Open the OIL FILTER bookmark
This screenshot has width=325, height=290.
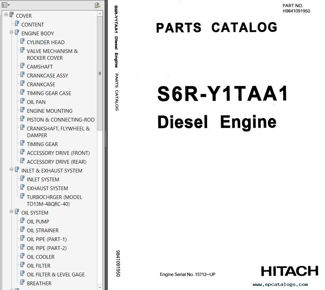[x=38, y=266]
